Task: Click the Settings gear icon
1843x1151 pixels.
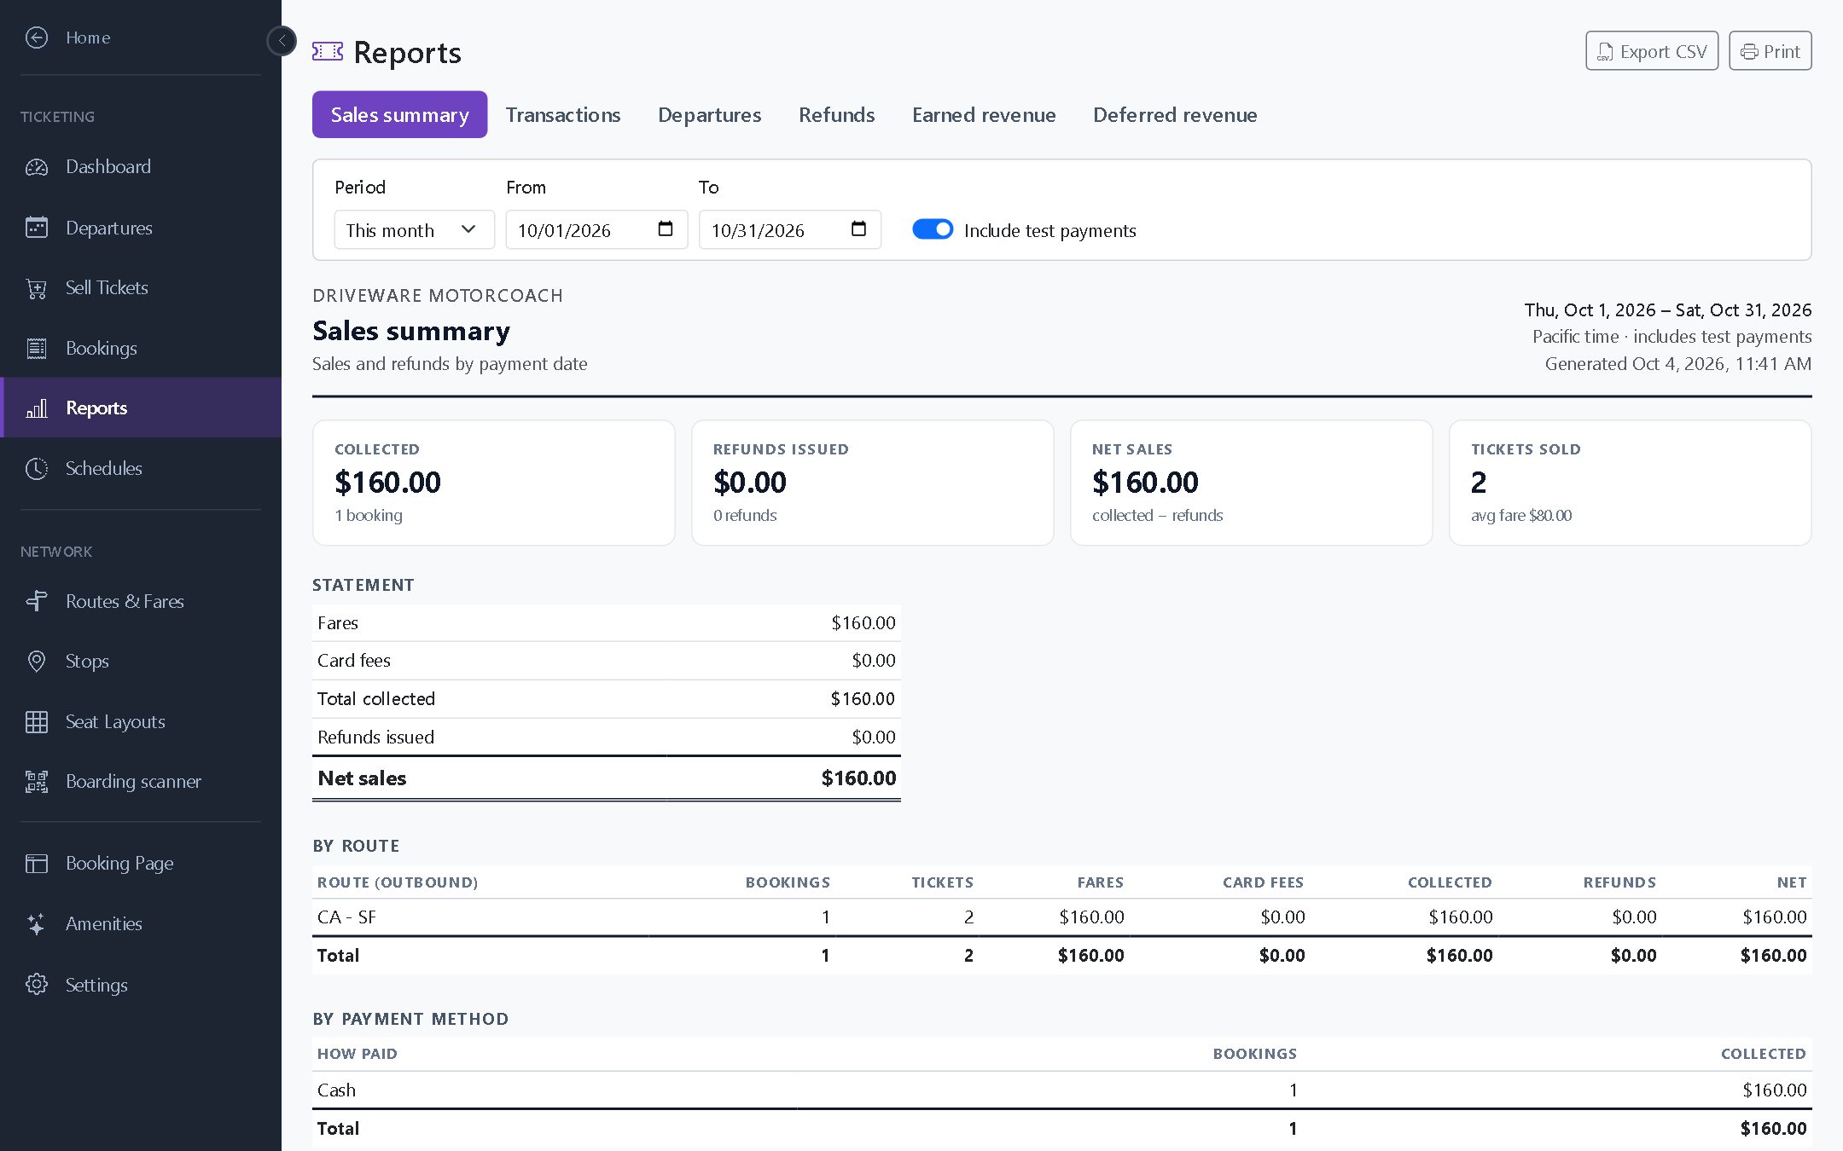Action: [x=37, y=985]
